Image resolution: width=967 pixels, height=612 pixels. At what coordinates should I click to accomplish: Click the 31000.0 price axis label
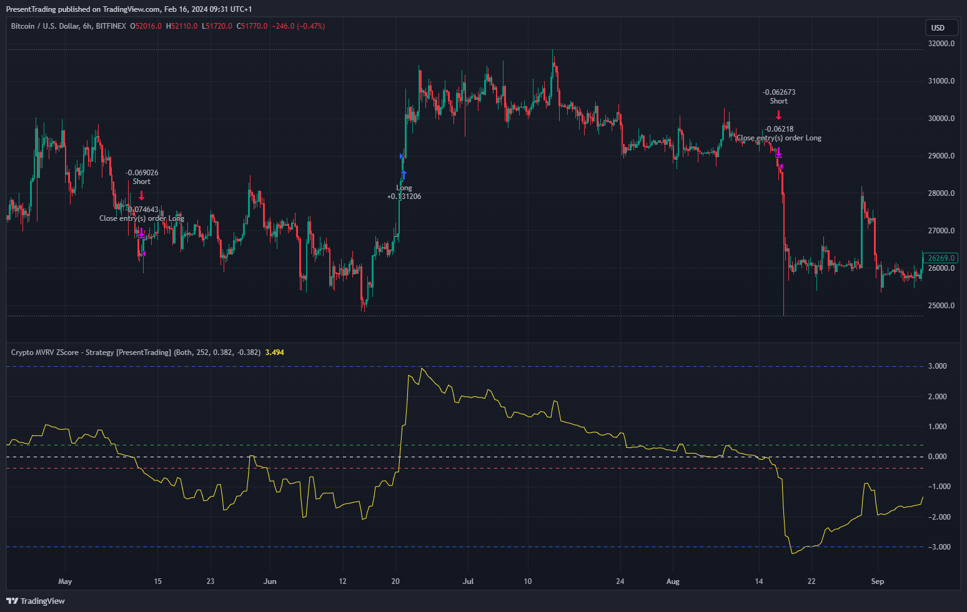pyautogui.click(x=941, y=81)
